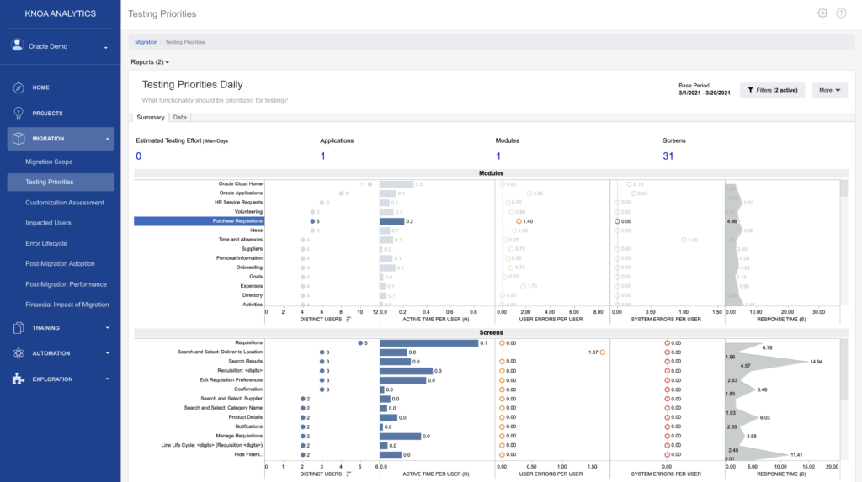Open Error Lifecycle sidebar item
862x482 pixels.
coord(46,243)
